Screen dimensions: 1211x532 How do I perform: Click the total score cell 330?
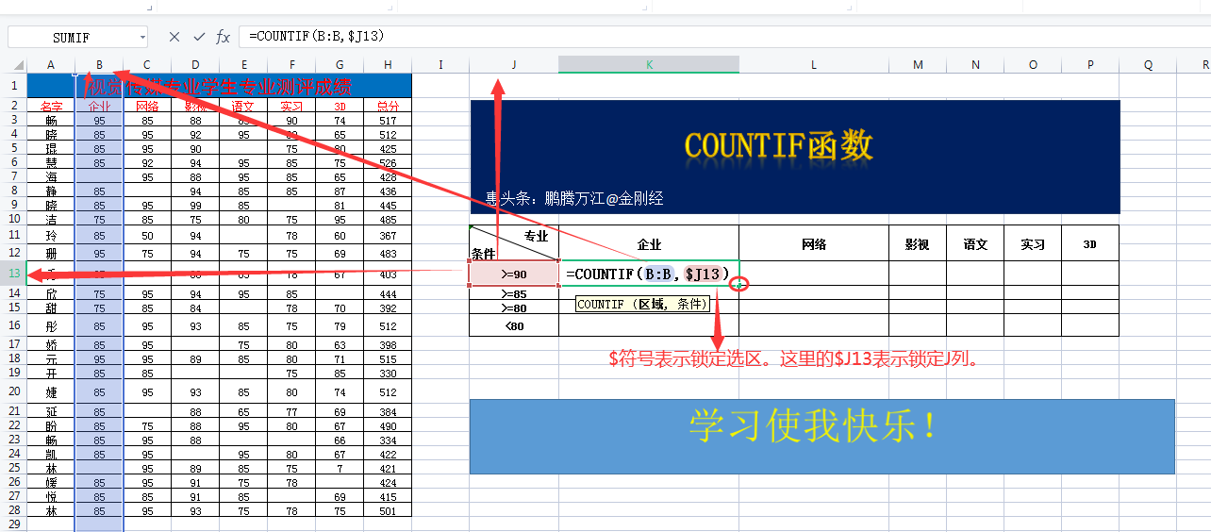[x=388, y=374]
